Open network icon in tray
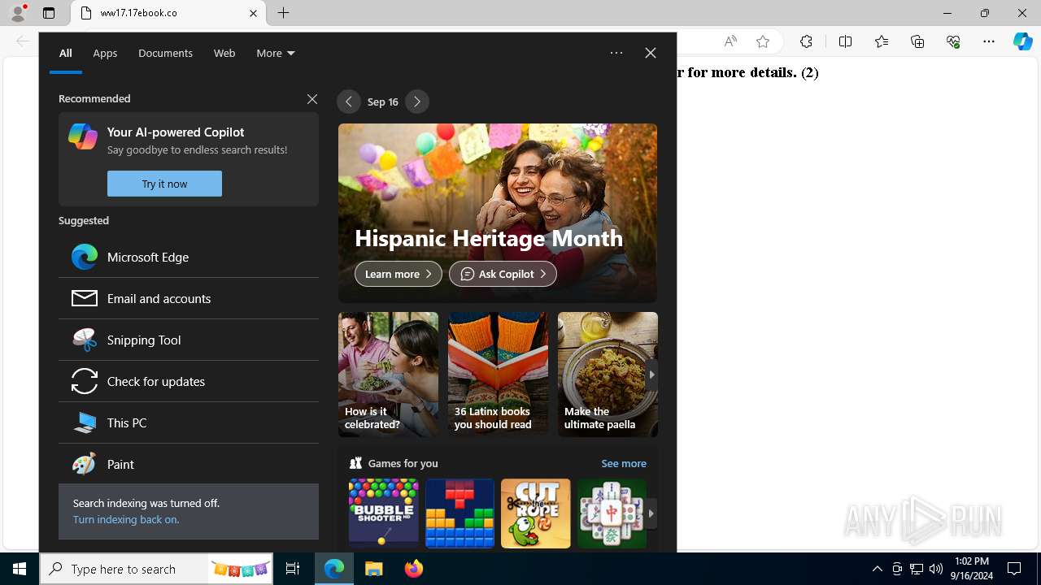1041x585 pixels. pyautogui.click(x=917, y=569)
